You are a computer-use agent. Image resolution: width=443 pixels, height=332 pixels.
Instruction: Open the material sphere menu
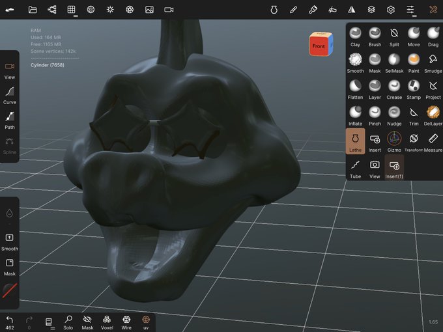point(91,10)
